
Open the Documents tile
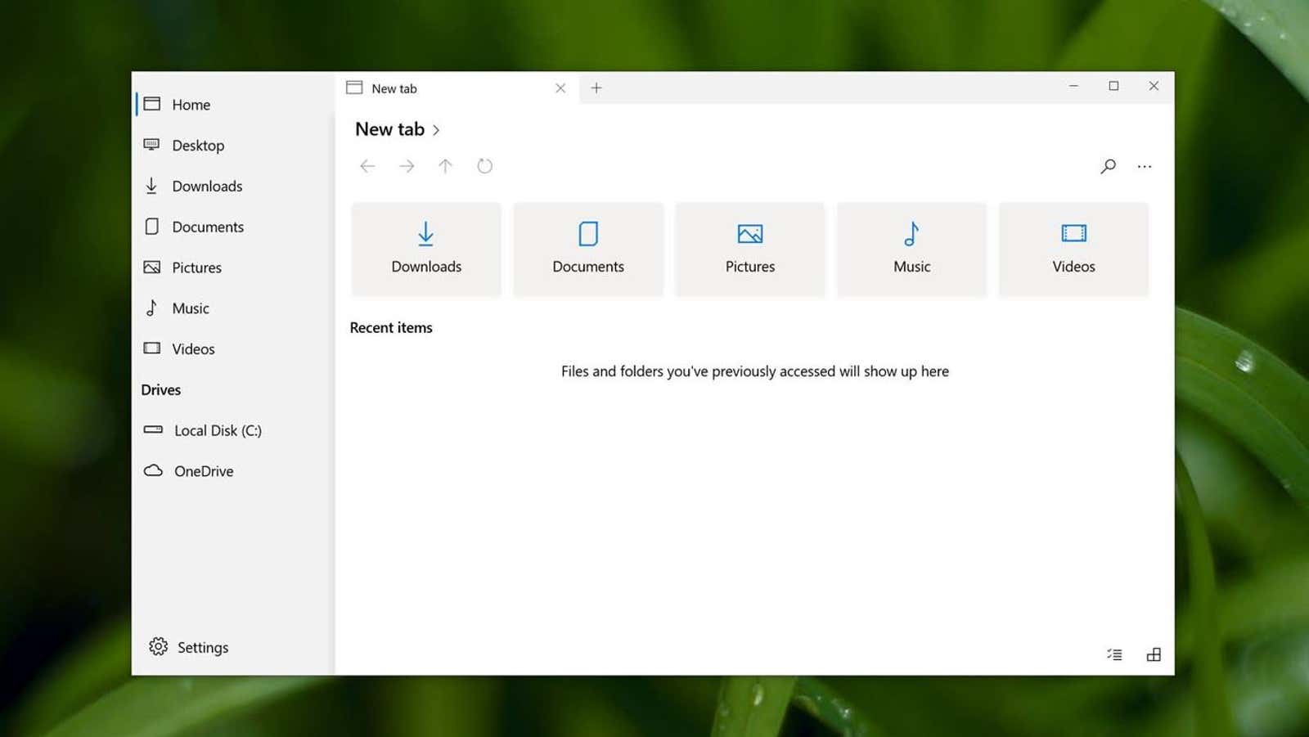click(588, 249)
